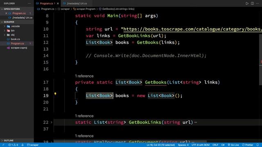Click the lightbulb quick-fix icon on line 19

pos(55,94)
